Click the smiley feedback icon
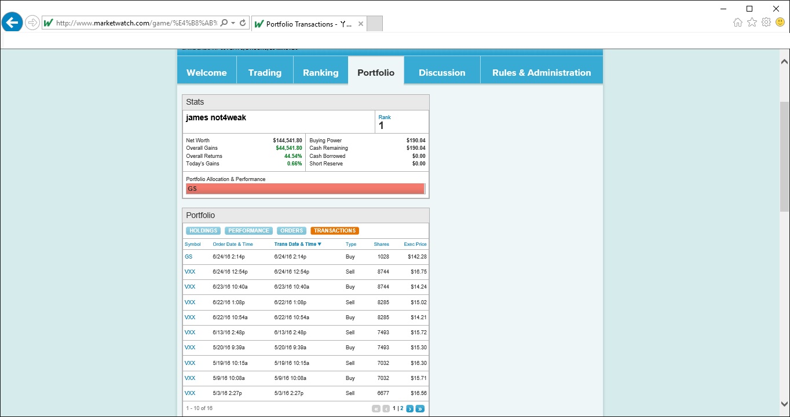Screen dimensions: 790x417 780,23
